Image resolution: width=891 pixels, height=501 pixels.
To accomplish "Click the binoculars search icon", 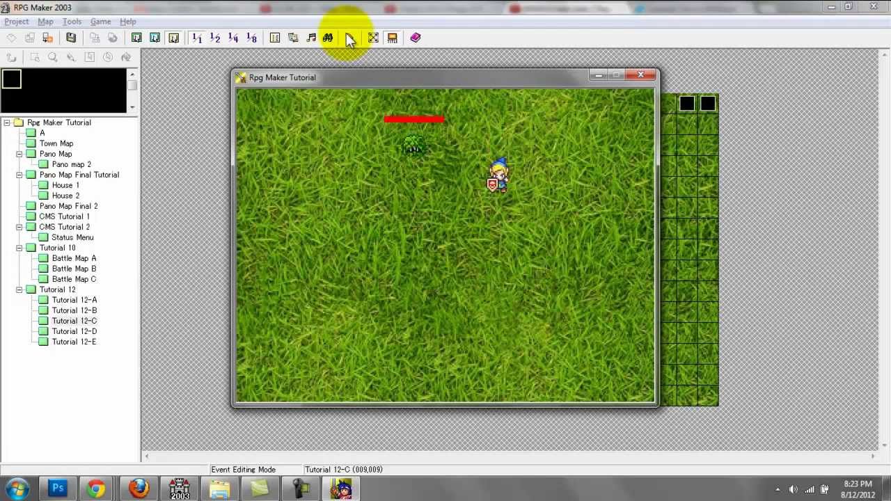I will (328, 38).
